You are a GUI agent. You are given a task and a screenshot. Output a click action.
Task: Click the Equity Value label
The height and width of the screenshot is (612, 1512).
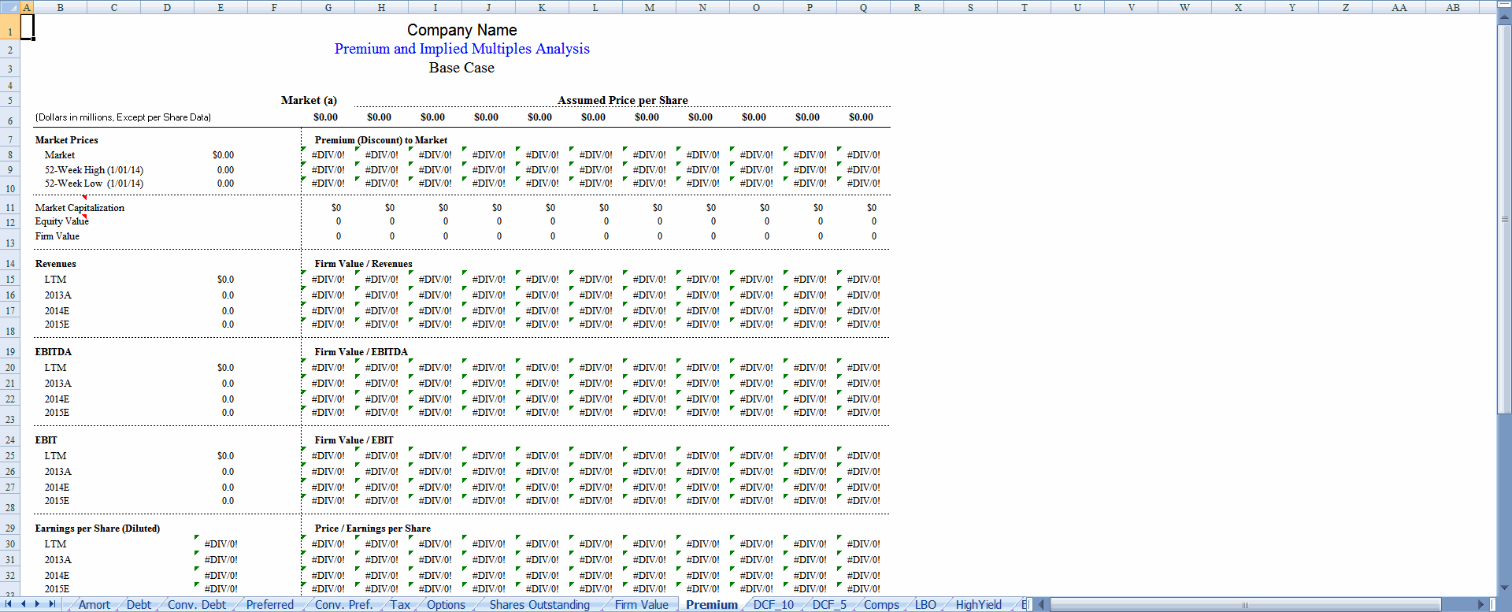(61, 221)
